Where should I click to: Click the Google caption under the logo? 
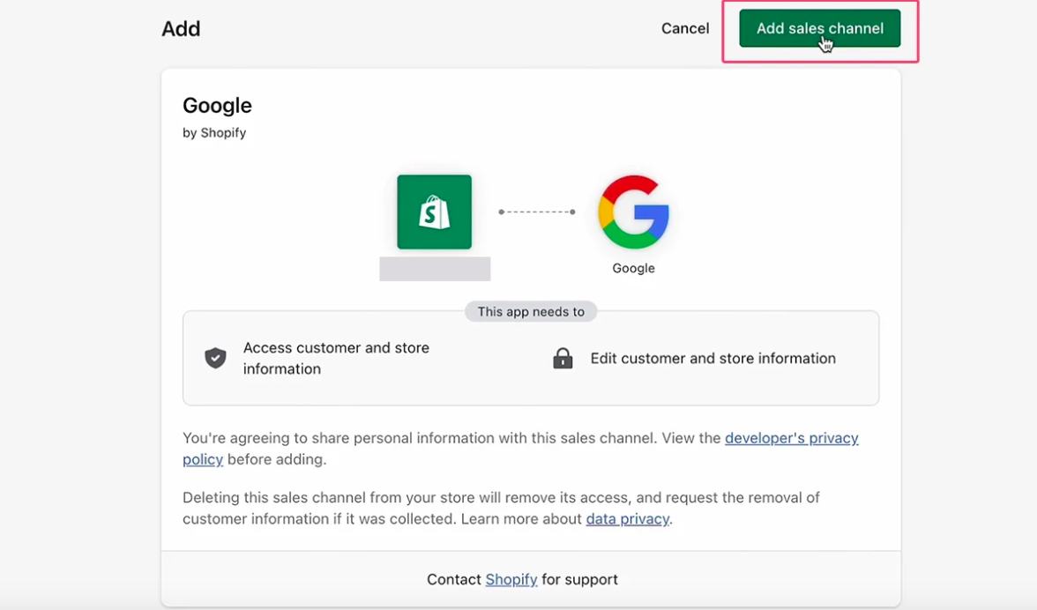tap(633, 268)
